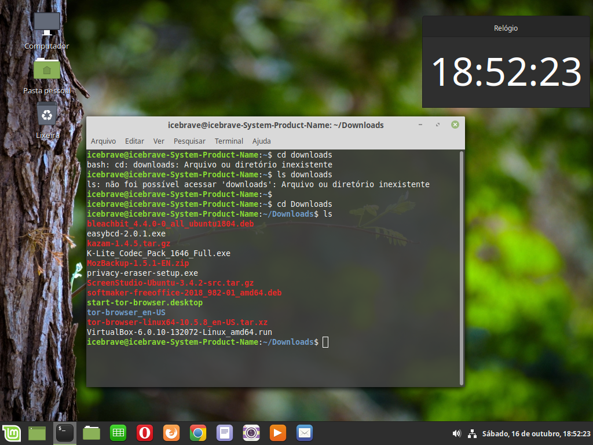Click start-tor-browser.desktop in the listing
The height and width of the screenshot is (445, 593).
[x=145, y=302]
